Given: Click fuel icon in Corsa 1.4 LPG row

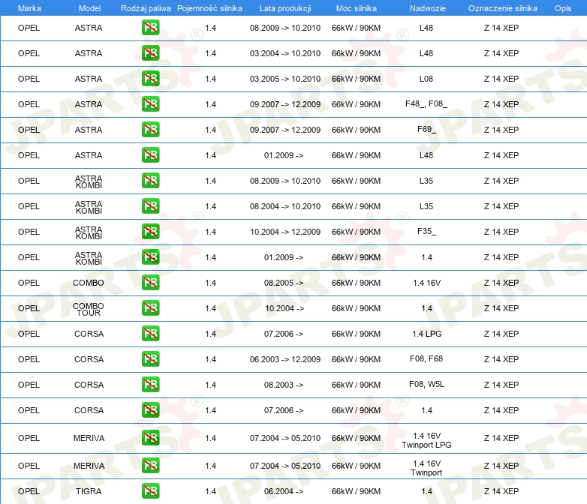Looking at the screenshot, I should (x=150, y=334).
